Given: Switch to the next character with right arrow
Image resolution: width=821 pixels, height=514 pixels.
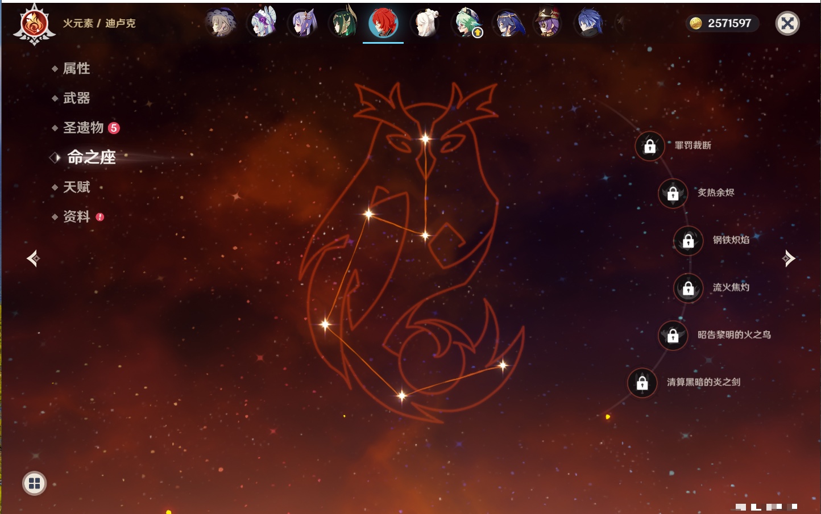Looking at the screenshot, I should click(x=789, y=258).
